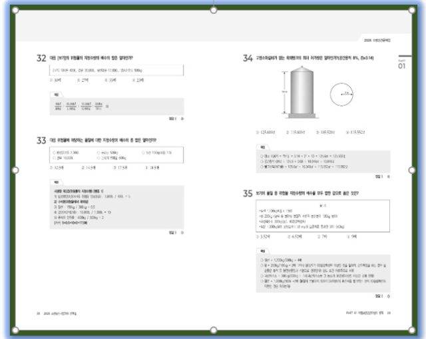Click answer option "14.5" in question 33
Image resolution: width=426 pixels, height=339 pixels.
click(x=89, y=168)
